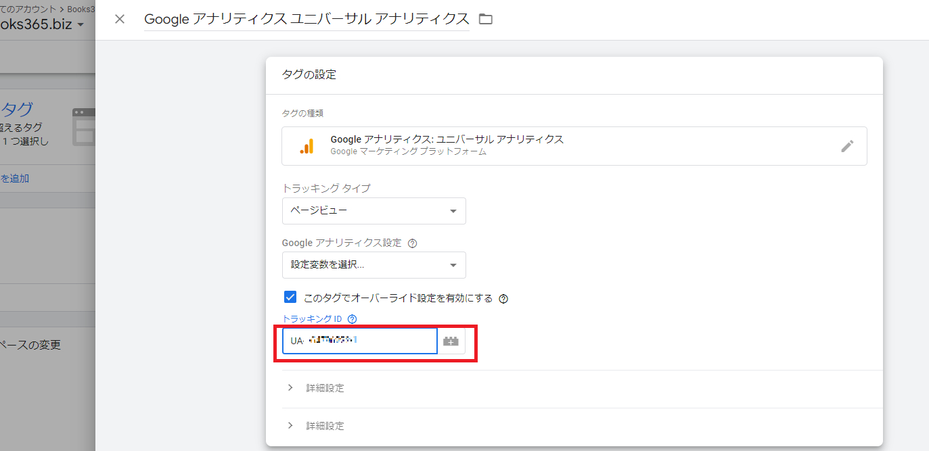Click the help icon next to Google アナリティクス設定
929x451 pixels.
tap(412, 242)
